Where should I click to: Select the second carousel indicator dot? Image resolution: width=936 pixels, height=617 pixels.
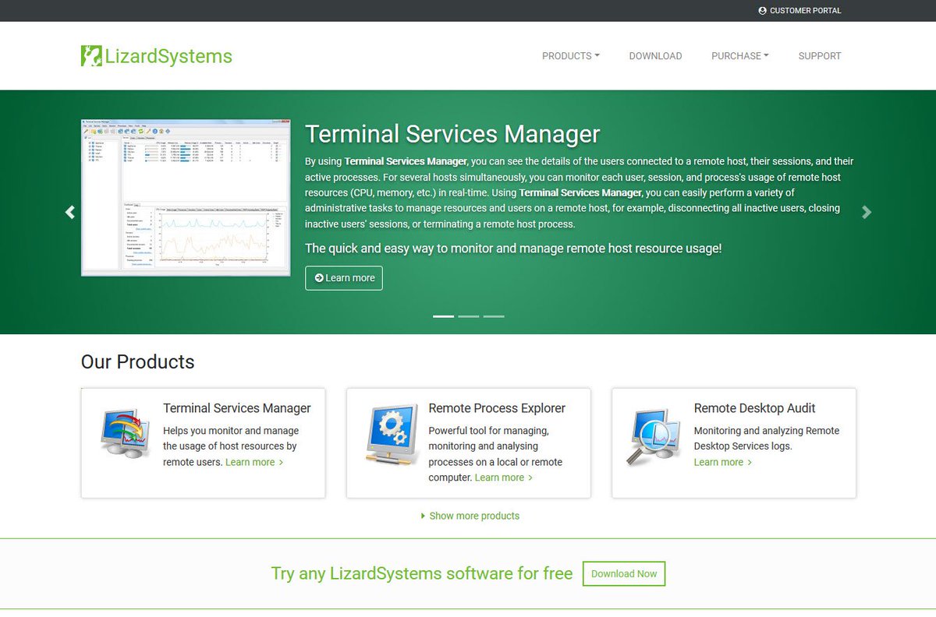pyautogui.click(x=468, y=316)
